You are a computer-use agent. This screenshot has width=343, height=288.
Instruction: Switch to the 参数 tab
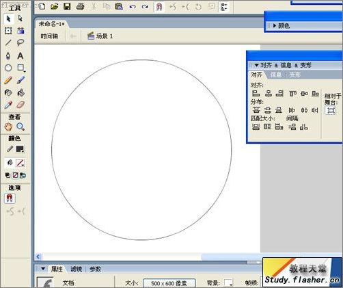click(95, 269)
